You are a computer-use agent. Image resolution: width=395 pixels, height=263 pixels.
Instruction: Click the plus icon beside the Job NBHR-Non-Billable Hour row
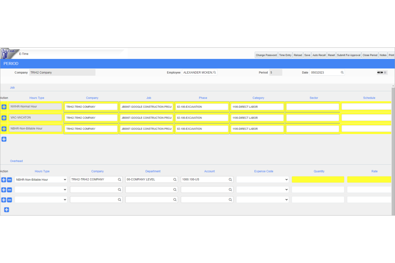click(x=4, y=129)
